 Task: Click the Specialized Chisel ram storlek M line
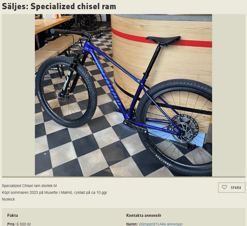click(29, 186)
